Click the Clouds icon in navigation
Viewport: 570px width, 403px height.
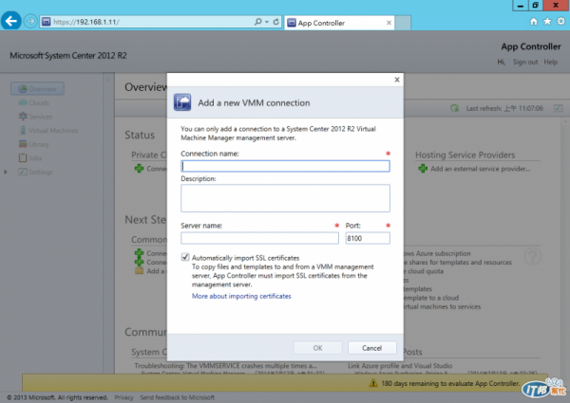[23, 102]
